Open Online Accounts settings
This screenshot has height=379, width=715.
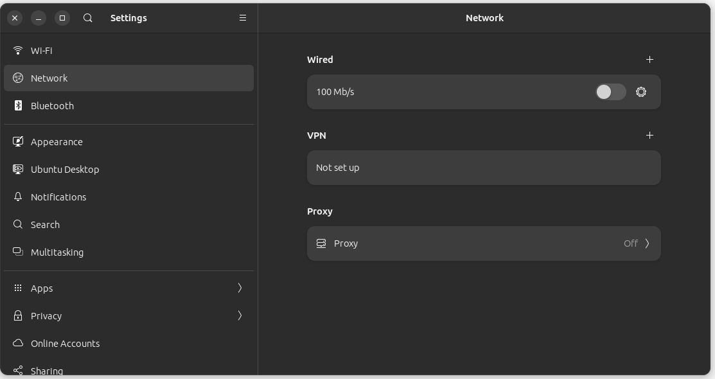click(x=128, y=344)
